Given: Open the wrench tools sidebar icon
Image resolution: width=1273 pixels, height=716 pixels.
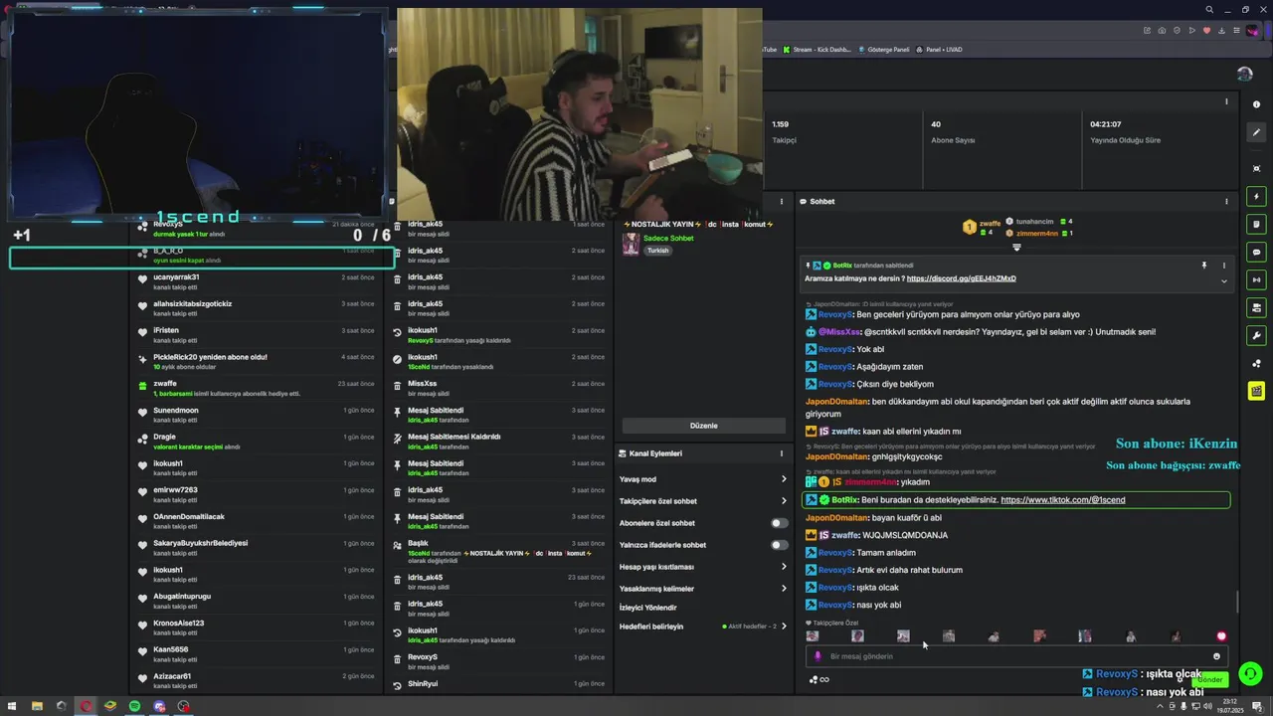Looking at the screenshot, I should tap(1256, 335).
